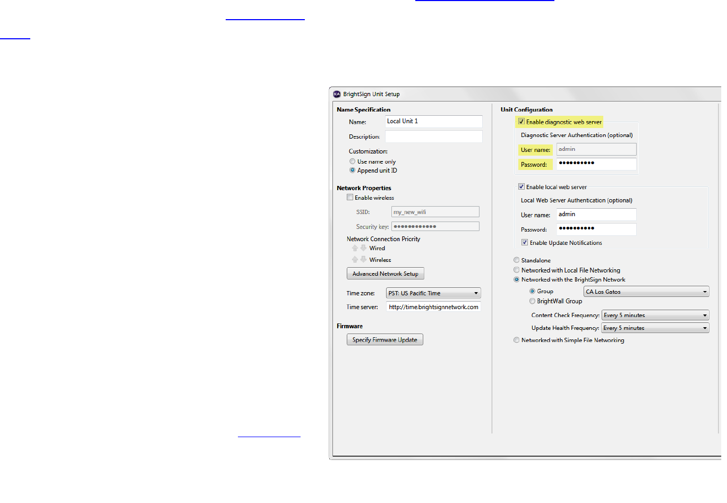Image resolution: width=727 pixels, height=503 pixels.
Task: Open the CA Los Gatos group dropdown
Action: coord(646,292)
